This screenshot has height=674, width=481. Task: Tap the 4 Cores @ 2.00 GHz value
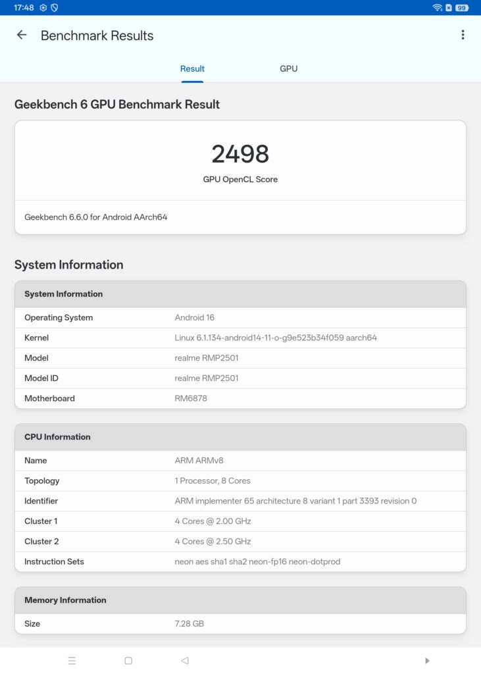point(213,521)
